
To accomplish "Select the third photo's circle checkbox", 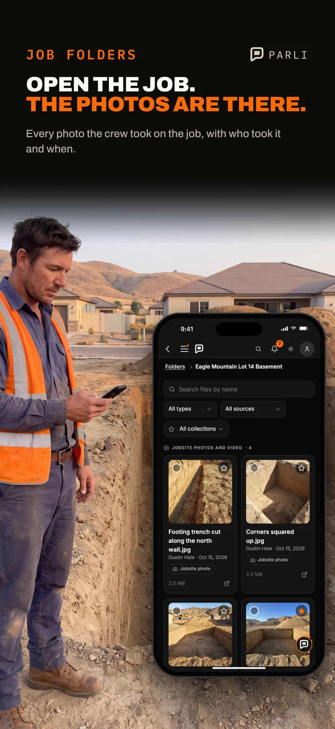I will 177,611.
